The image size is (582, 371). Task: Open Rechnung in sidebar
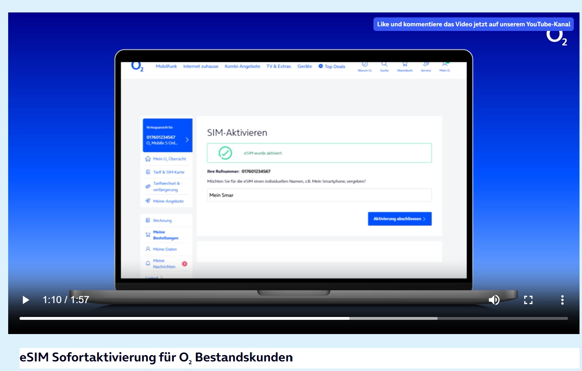tap(162, 221)
